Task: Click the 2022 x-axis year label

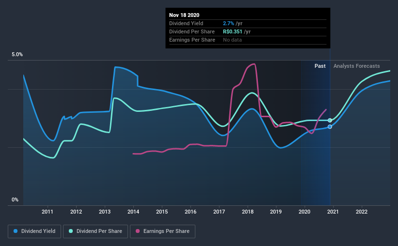Action: coord(362,212)
